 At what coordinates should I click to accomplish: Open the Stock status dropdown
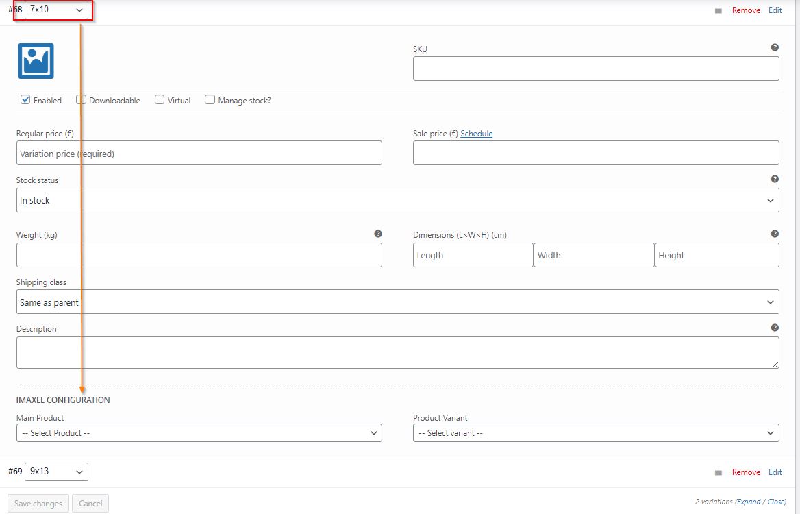tap(397, 200)
